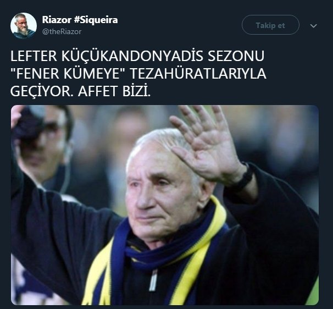
Task: Open the attached photo of waving man
Action: [165, 205]
